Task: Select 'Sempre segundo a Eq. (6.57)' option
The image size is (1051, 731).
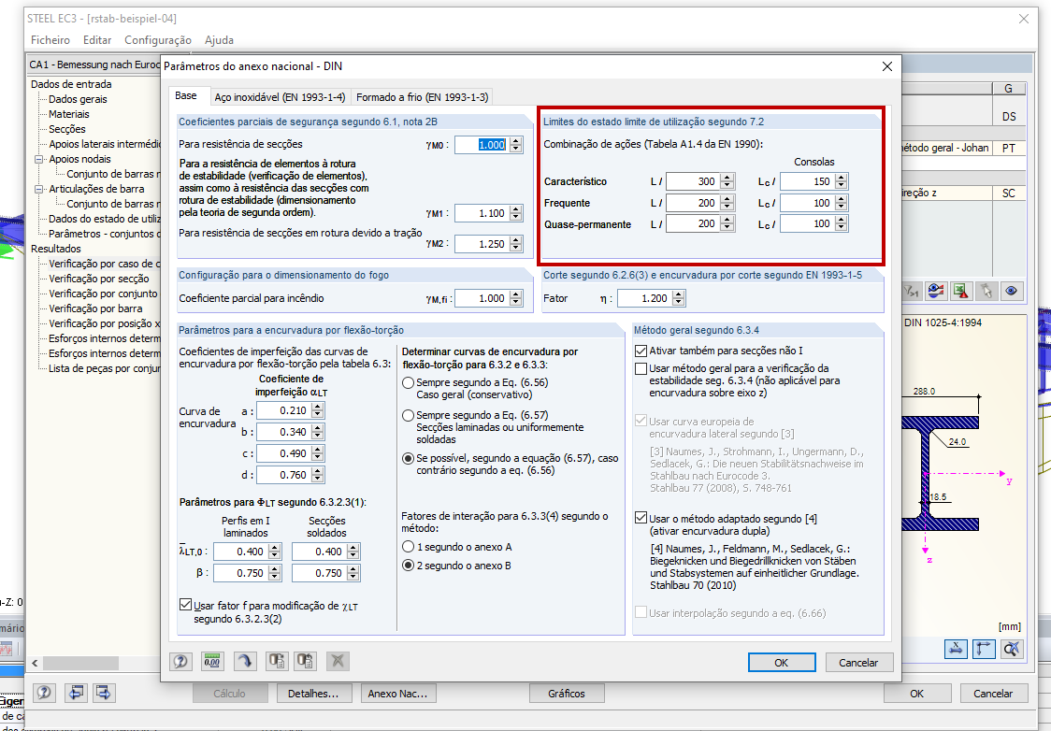Action: pos(408,415)
